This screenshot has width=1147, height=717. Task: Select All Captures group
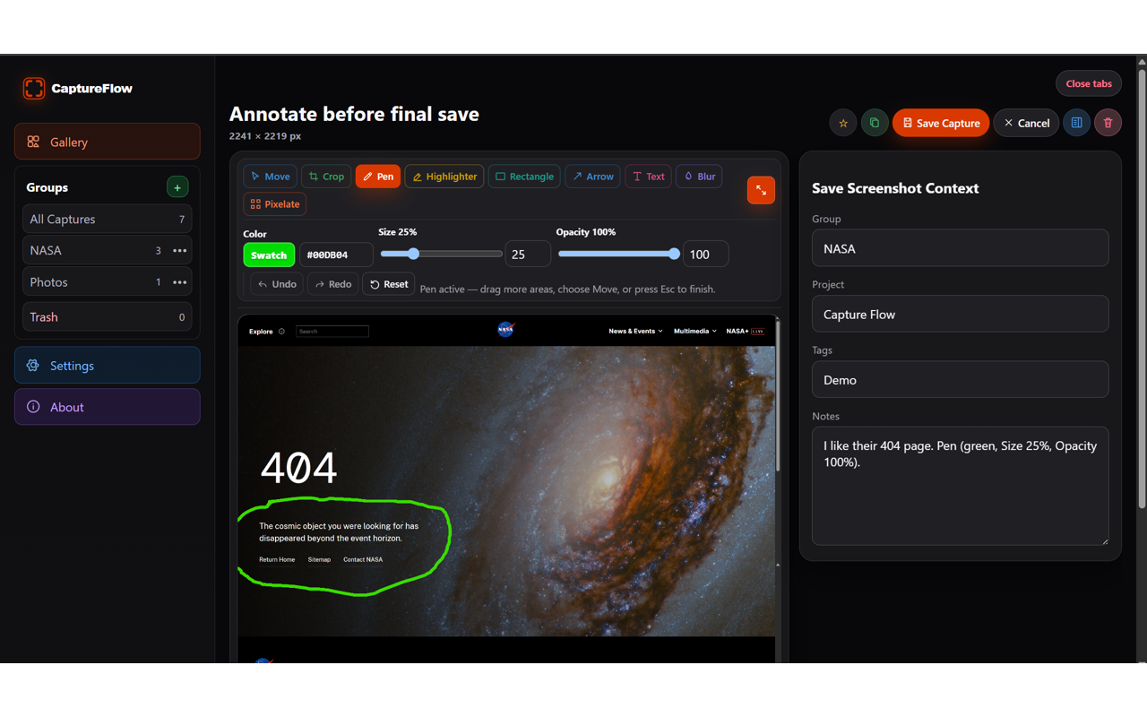(108, 219)
